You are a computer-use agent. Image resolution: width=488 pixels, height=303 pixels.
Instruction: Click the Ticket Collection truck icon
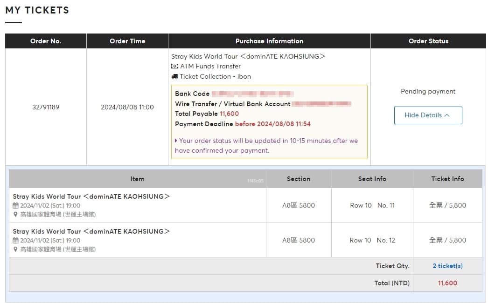pyautogui.click(x=174, y=77)
